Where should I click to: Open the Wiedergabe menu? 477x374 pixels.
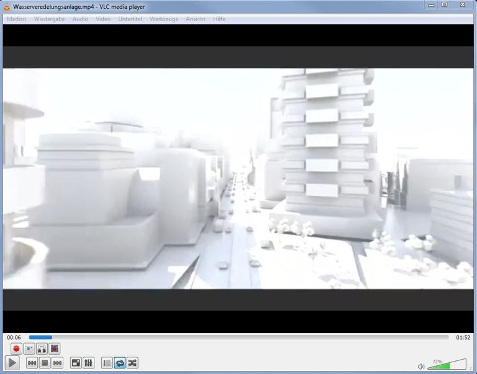click(49, 19)
